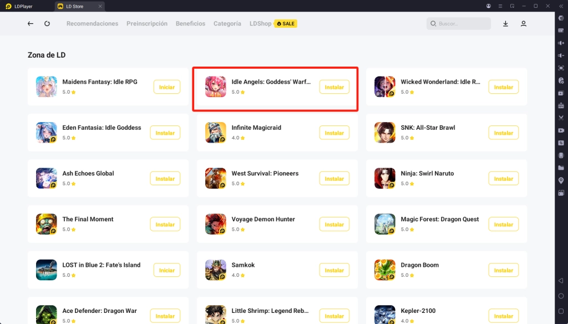Install Samkok

334,270
